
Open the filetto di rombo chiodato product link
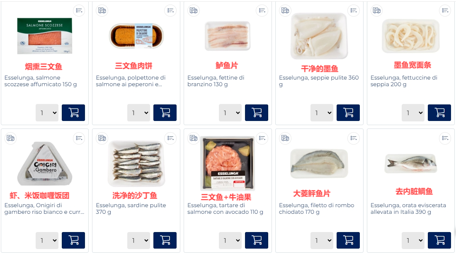click(x=316, y=208)
